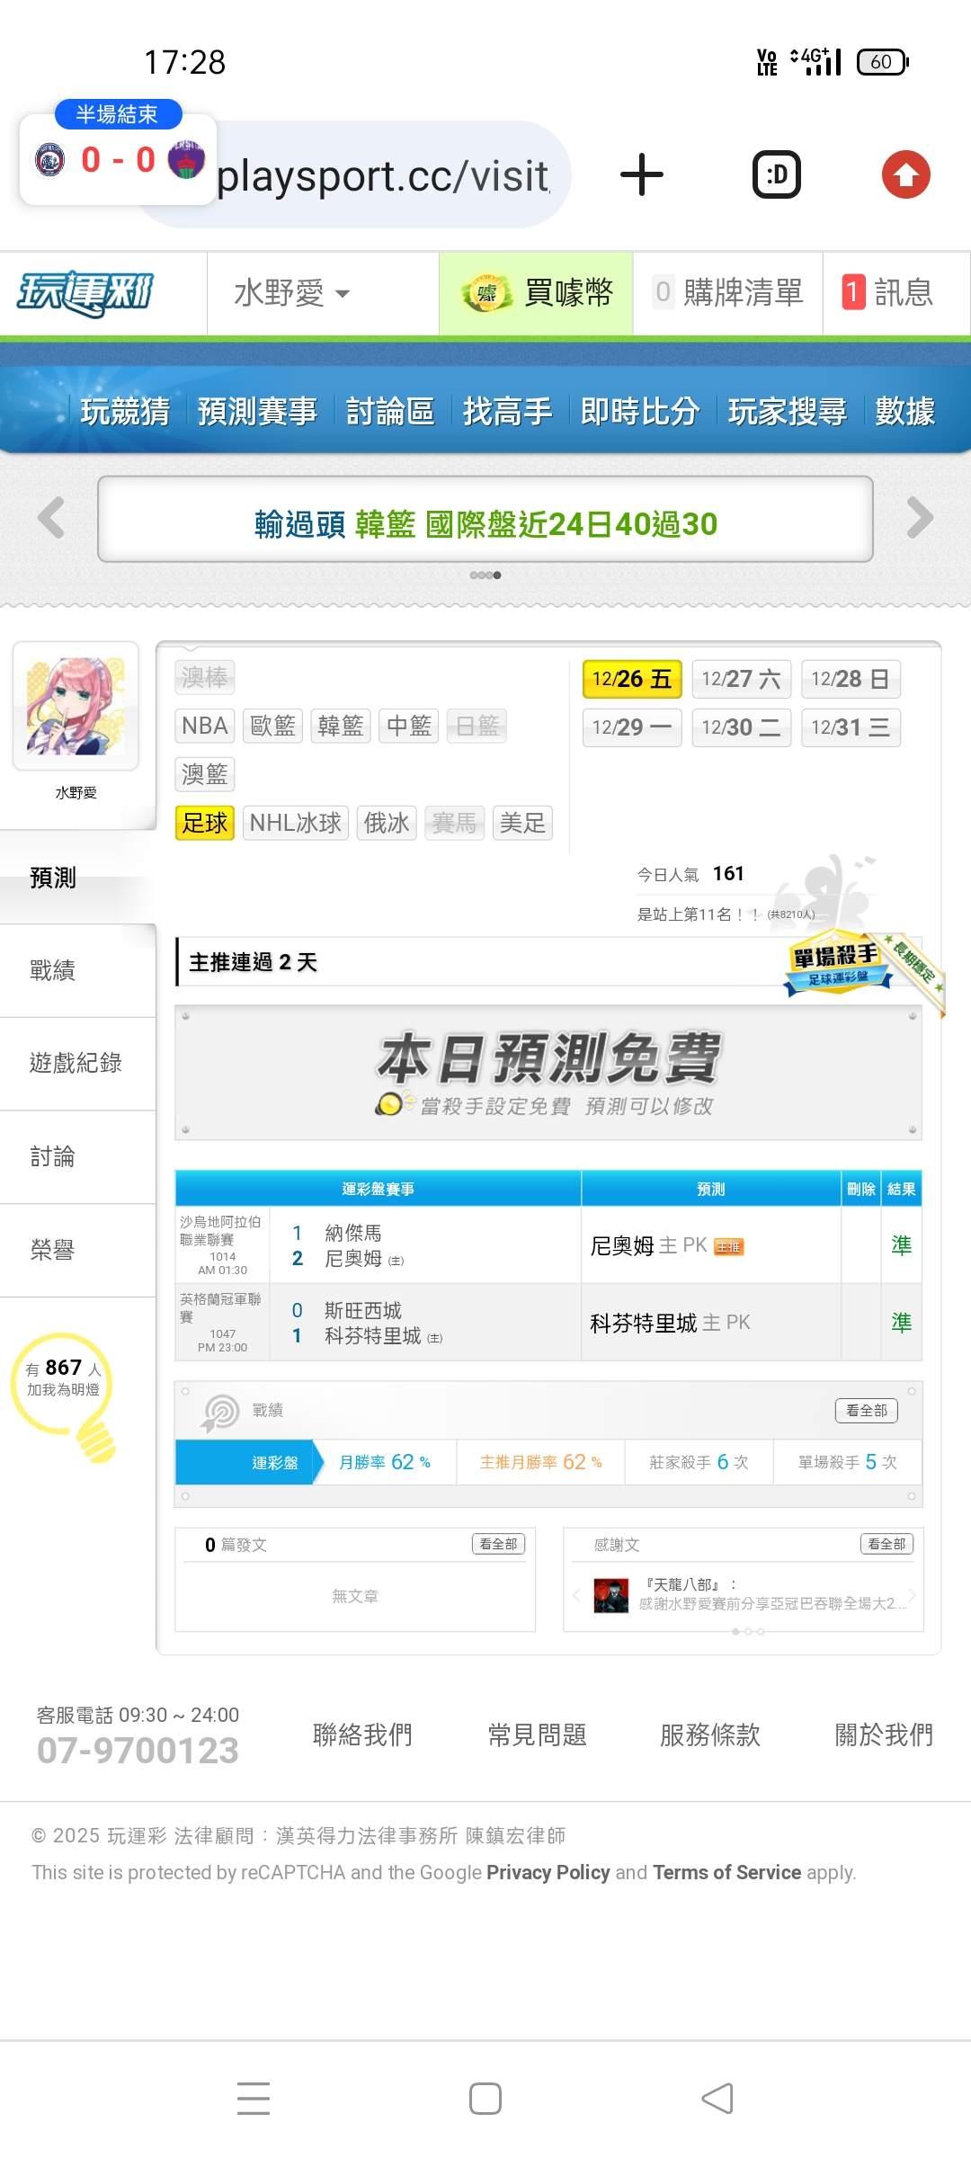
Task: Tap the red upload arrow icon
Action: tap(905, 174)
